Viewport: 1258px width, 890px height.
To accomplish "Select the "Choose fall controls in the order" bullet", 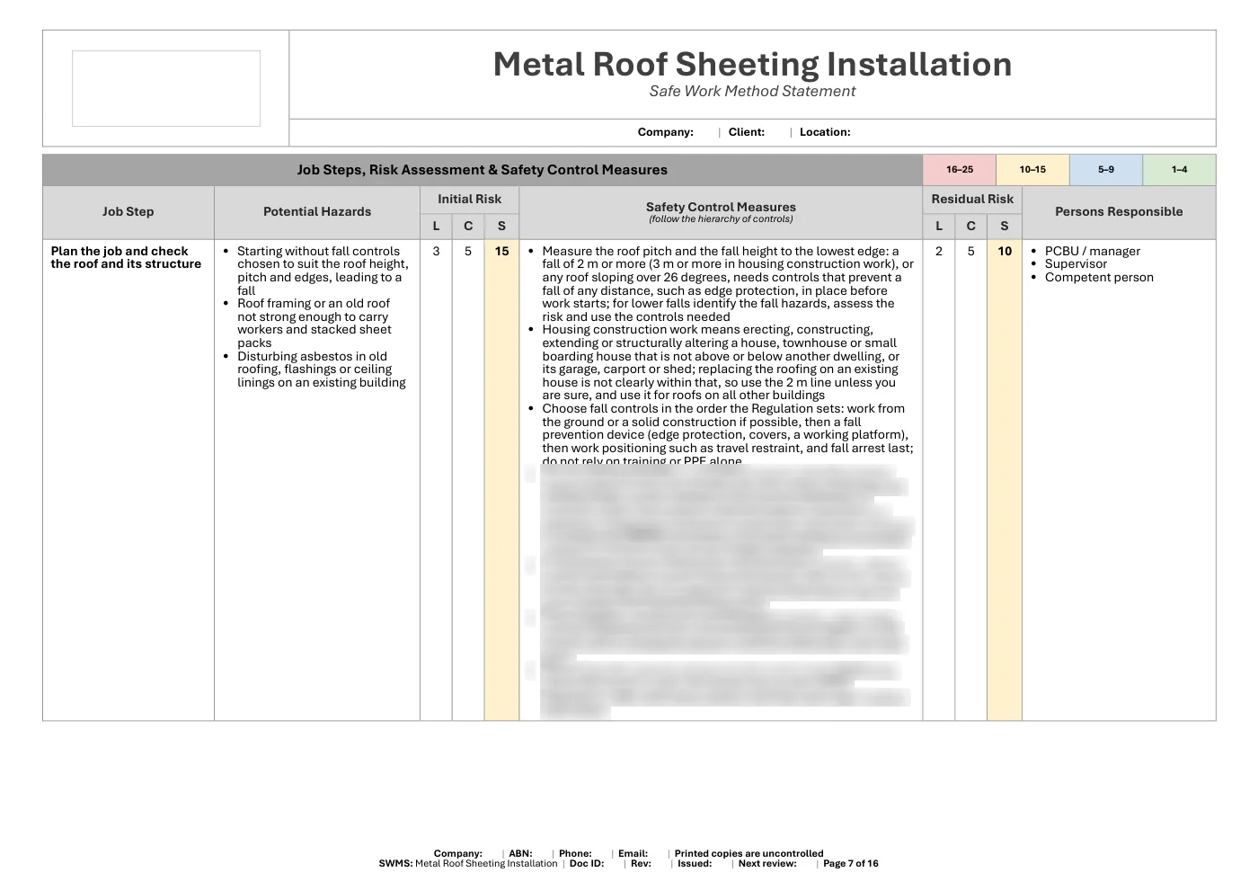I will point(727,435).
